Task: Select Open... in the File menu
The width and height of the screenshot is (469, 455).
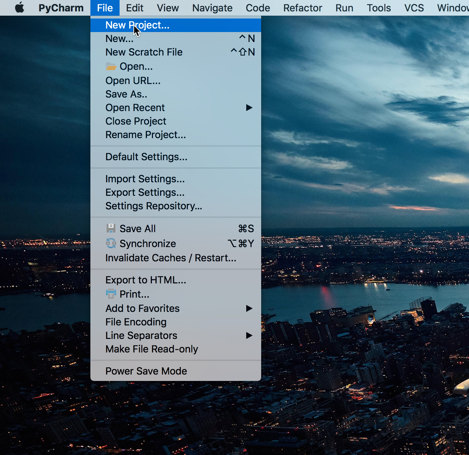Action: pyautogui.click(x=176, y=66)
